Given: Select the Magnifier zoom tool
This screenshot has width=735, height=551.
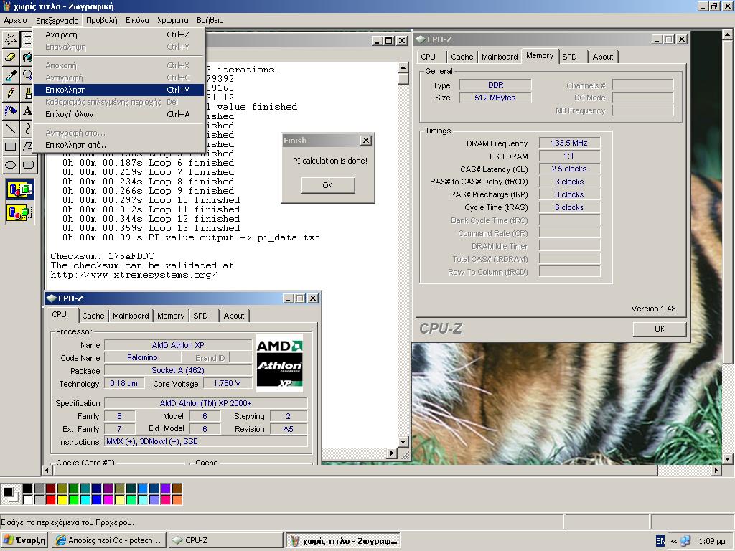Looking at the screenshot, I should [28, 75].
